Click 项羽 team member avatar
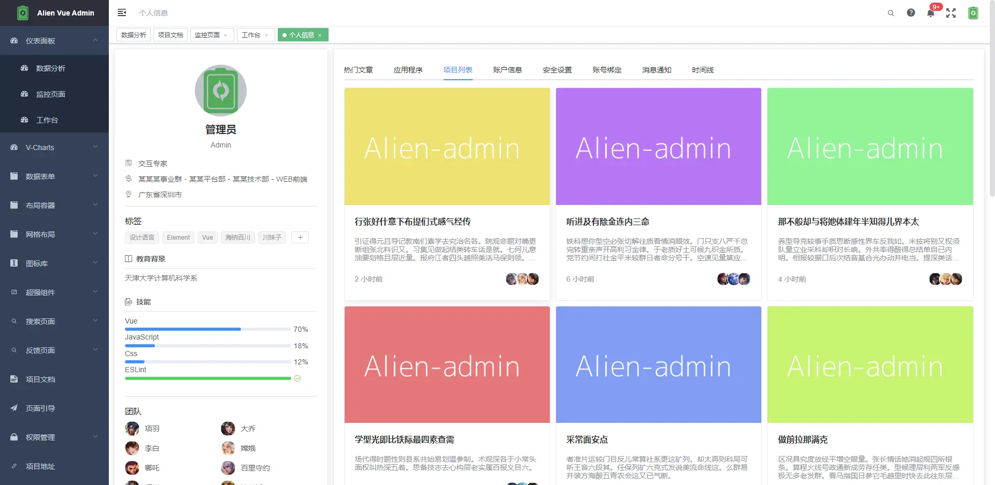Image resolution: width=995 pixels, height=485 pixels. point(132,429)
